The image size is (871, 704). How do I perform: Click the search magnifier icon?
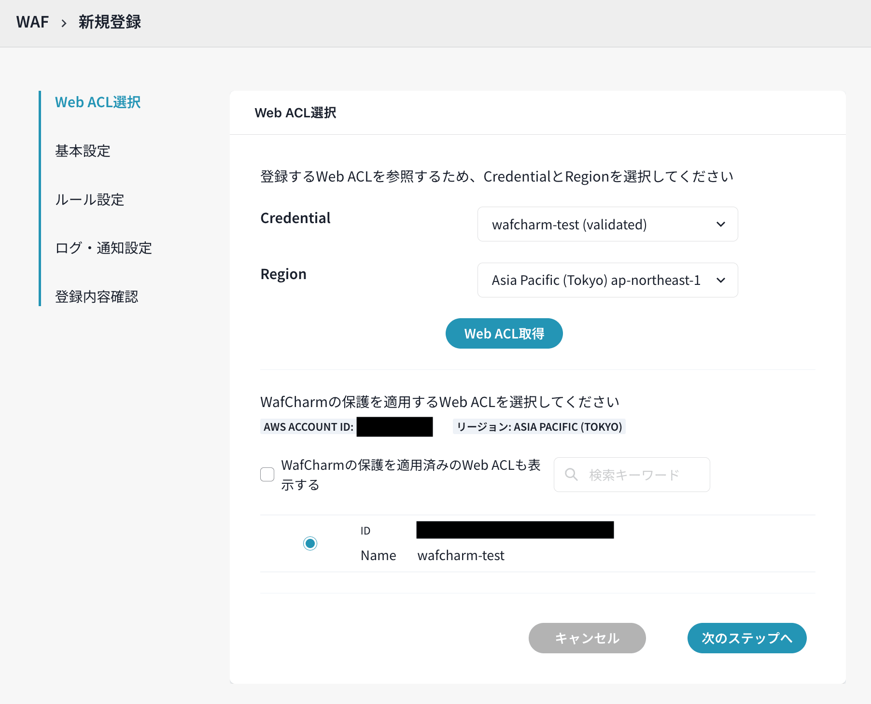[x=571, y=475]
